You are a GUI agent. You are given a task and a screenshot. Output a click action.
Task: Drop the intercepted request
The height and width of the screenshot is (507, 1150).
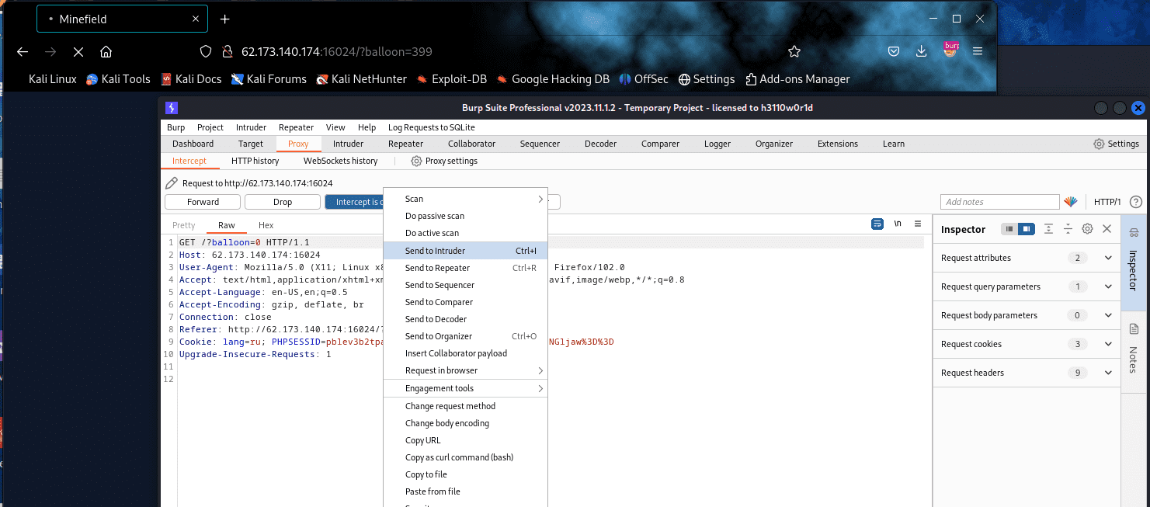[283, 202]
